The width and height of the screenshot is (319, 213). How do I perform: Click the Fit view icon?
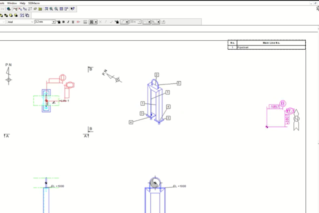pos(61,9)
